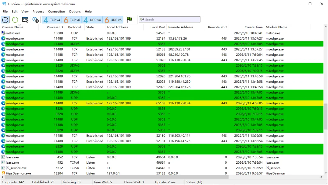Click Edge icon in local port 52131 row
328x185 pixels.
(3, 141)
